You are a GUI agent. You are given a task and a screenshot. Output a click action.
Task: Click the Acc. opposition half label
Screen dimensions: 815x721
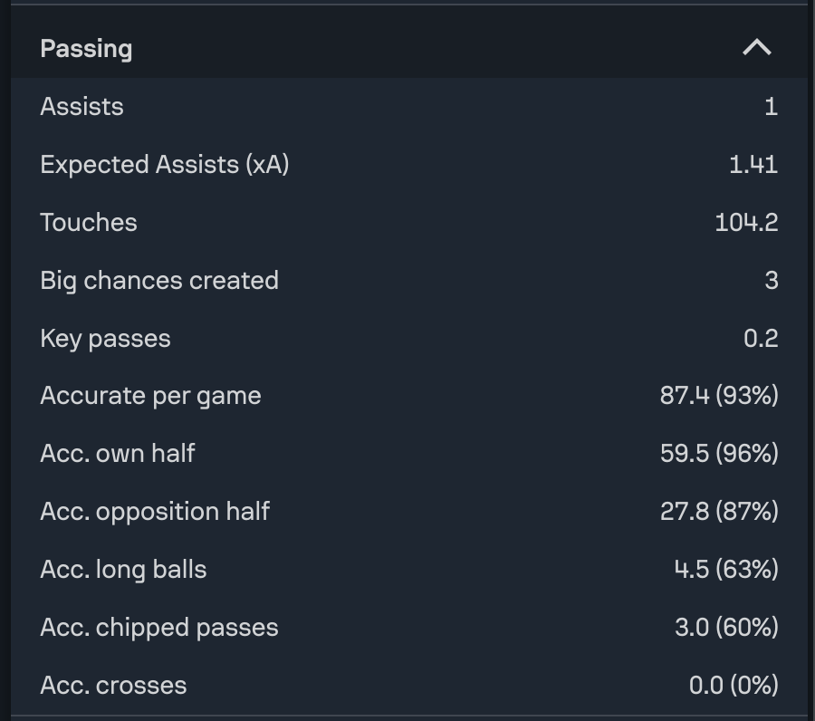click(155, 512)
